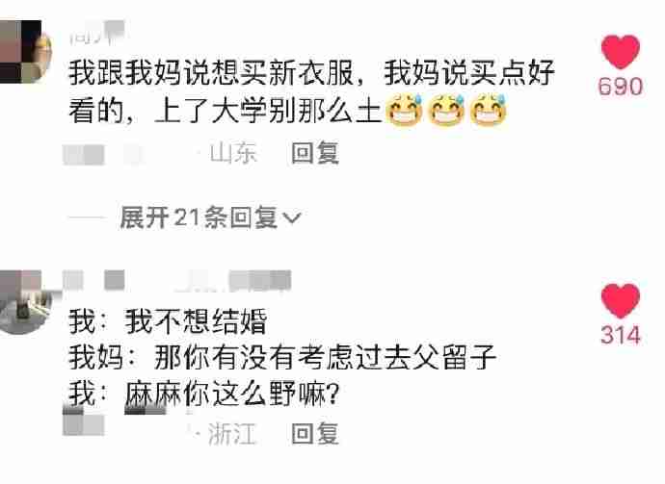This screenshot has height=484, width=665.
Task: Open the Shandong commenter's avatar
Action: [x=25, y=52]
